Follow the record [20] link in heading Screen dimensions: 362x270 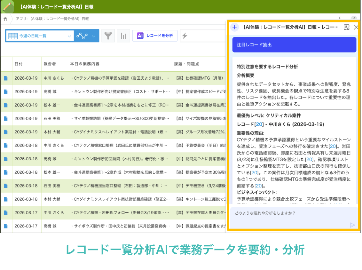pyautogui.click(x=259, y=124)
